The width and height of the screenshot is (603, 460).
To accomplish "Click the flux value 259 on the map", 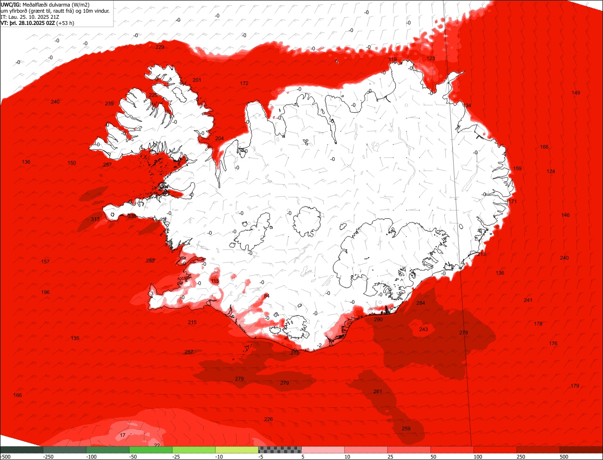I will coord(406,428).
